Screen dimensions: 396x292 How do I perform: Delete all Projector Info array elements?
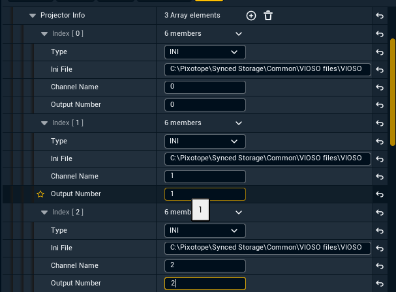(x=267, y=16)
